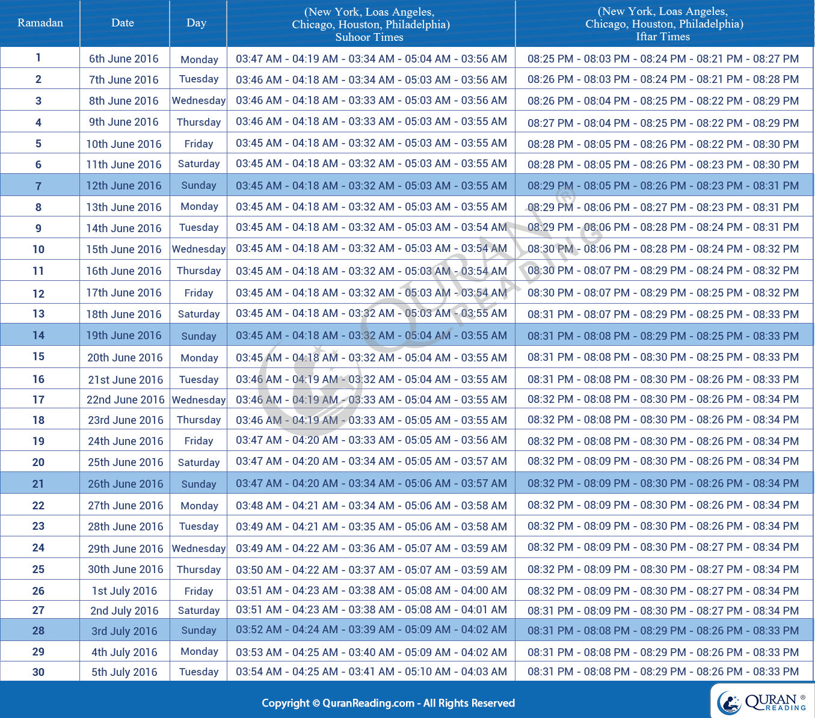
Task: Select the Ramadan column header
Action: point(39,23)
